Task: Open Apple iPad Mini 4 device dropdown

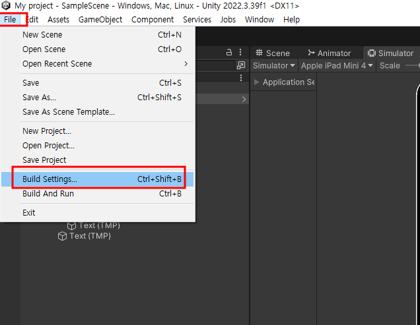Action: [x=337, y=65]
